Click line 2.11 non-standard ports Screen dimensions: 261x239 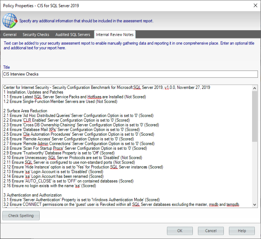[69, 162]
